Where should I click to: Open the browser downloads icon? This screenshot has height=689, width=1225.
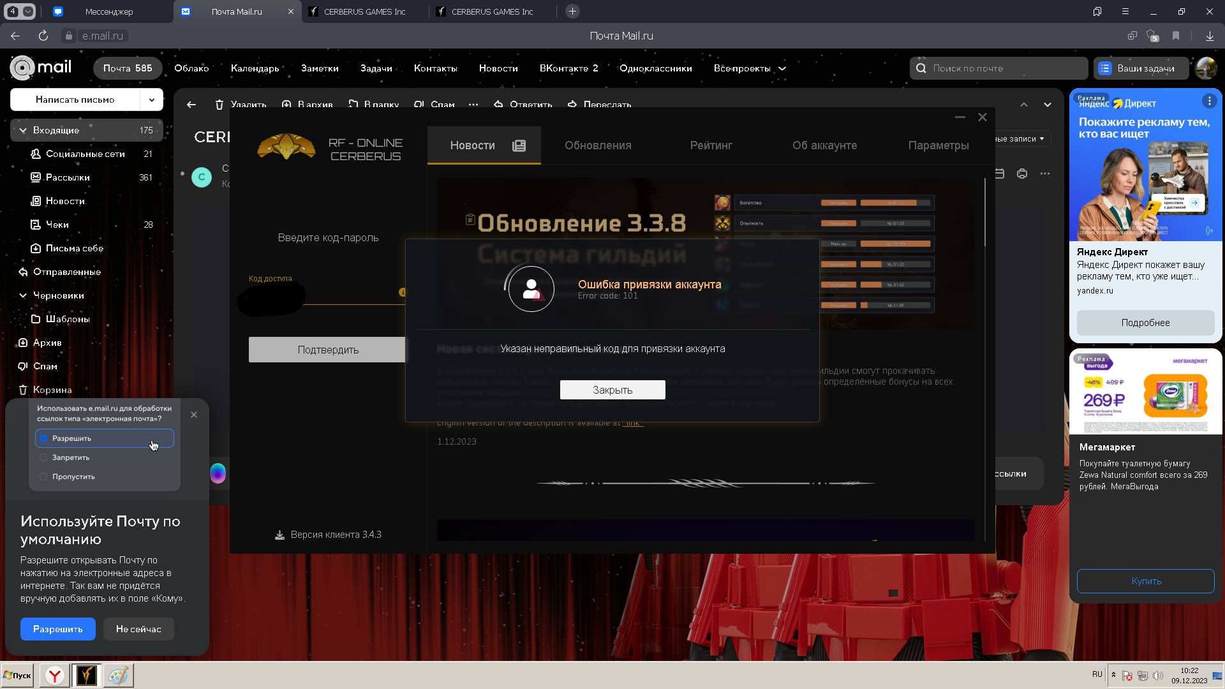1210,36
